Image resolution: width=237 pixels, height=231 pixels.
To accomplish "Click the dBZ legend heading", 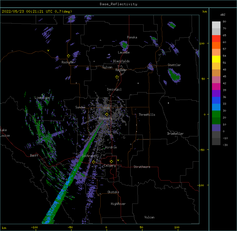I will pyautogui.click(x=223, y=15).
